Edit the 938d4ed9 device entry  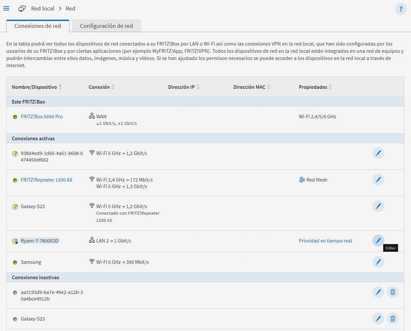378,153
